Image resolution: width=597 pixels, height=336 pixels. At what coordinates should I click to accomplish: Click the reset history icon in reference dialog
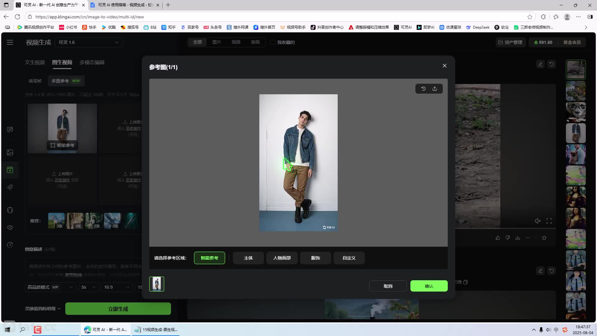[423, 89]
